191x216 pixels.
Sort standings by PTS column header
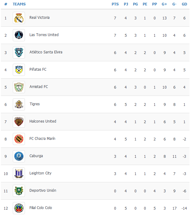tap(115, 4)
